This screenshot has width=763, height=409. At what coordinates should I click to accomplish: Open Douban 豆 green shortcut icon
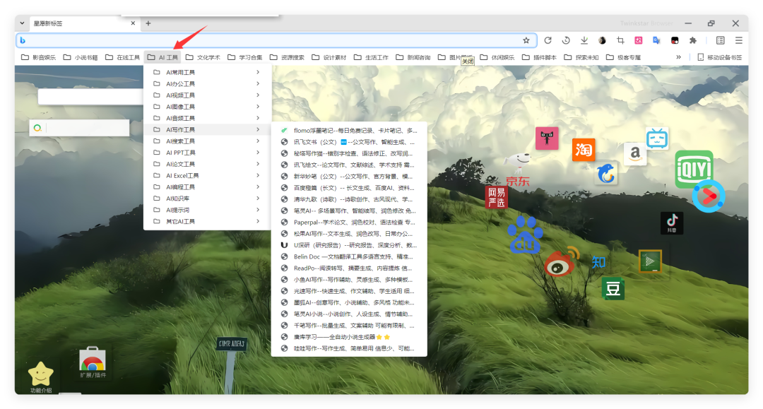613,288
